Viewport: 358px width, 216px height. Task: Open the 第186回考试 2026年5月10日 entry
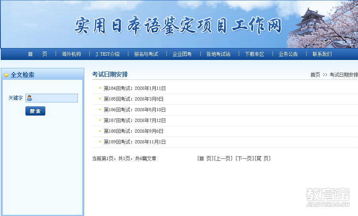click(135, 110)
